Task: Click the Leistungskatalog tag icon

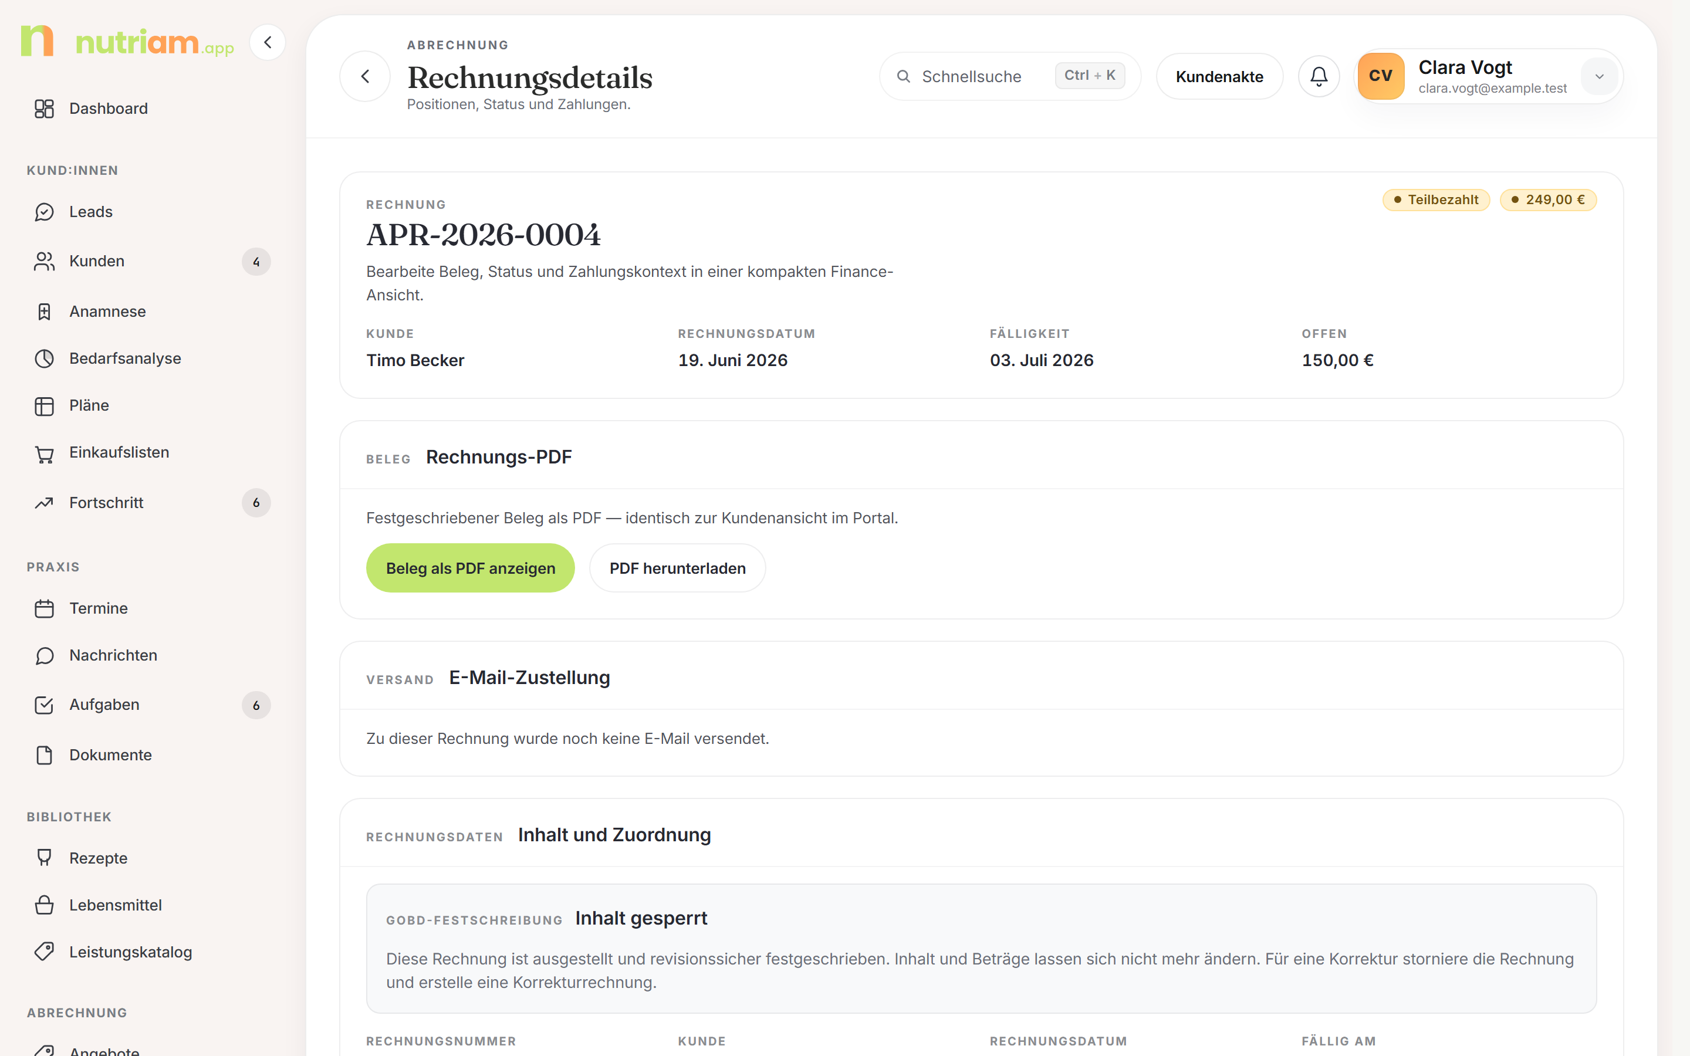Action: (x=44, y=951)
